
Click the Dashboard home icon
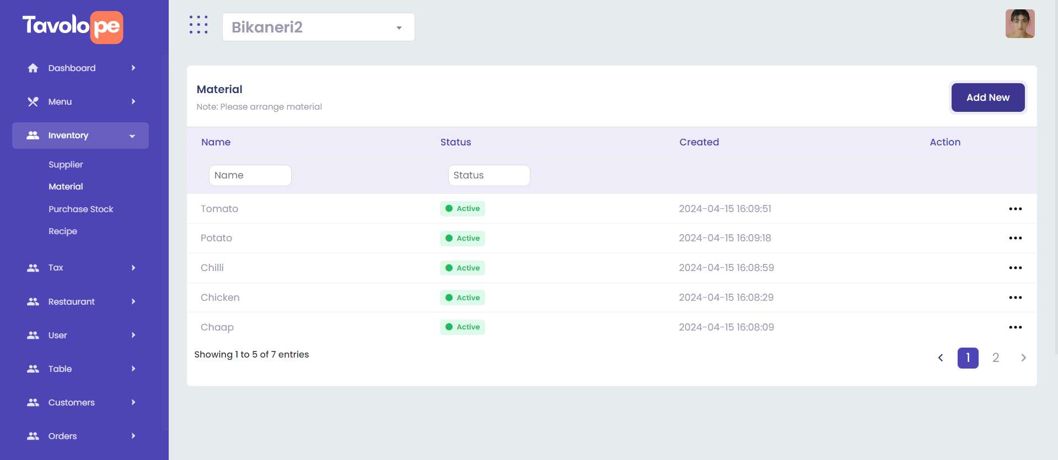pos(33,68)
